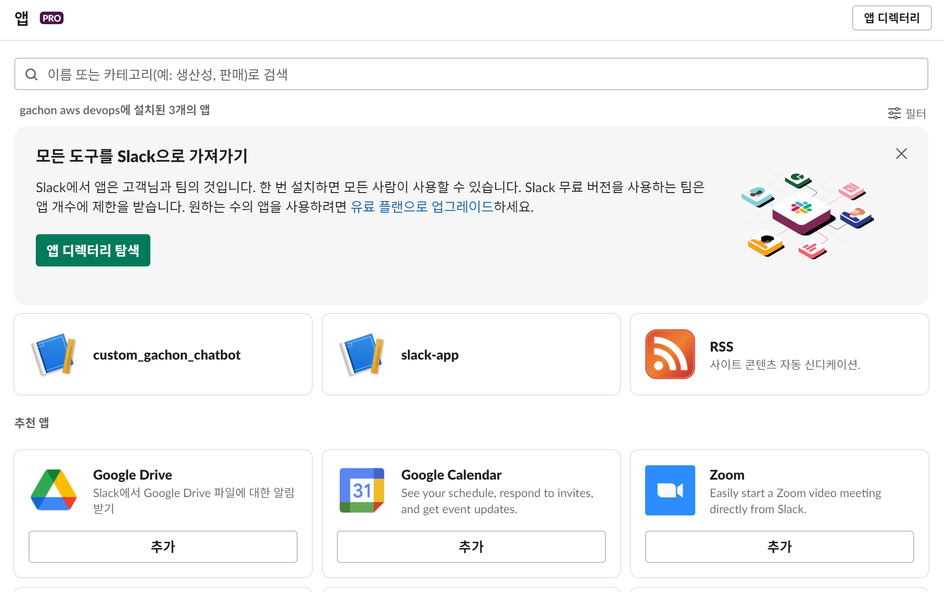
Task: Click the Google Drive title text
Action: 132,475
